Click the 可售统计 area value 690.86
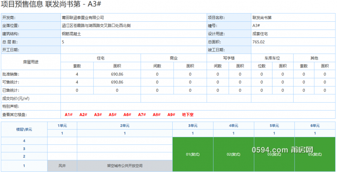Viewport: 337px width, 172px height. (117, 82)
